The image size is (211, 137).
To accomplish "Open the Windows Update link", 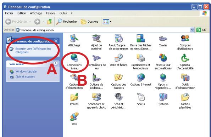I will pyautogui.click(x=26, y=72).
